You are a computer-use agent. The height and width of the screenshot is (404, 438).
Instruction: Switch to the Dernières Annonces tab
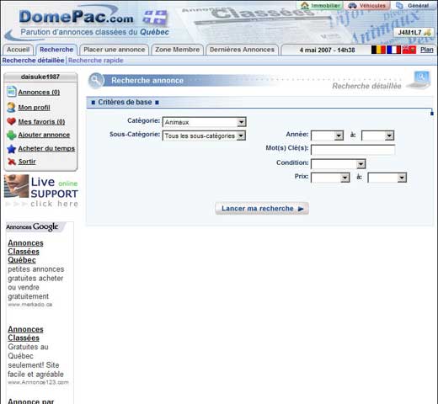[242, 50]
